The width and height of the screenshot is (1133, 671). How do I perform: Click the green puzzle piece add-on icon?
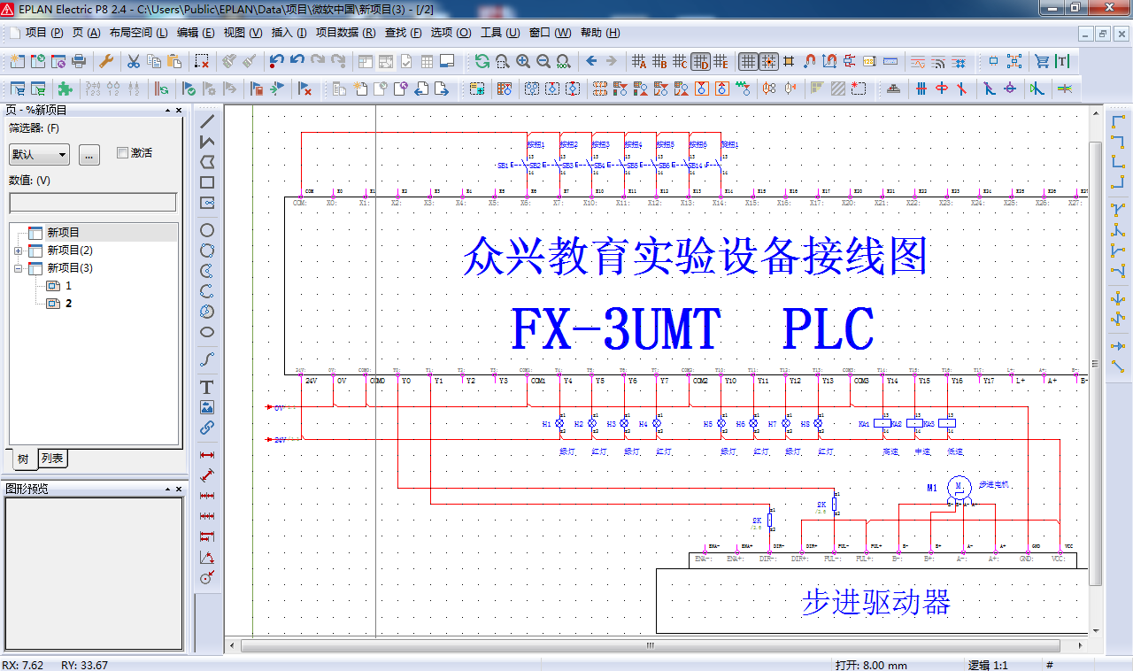(65, 89)
